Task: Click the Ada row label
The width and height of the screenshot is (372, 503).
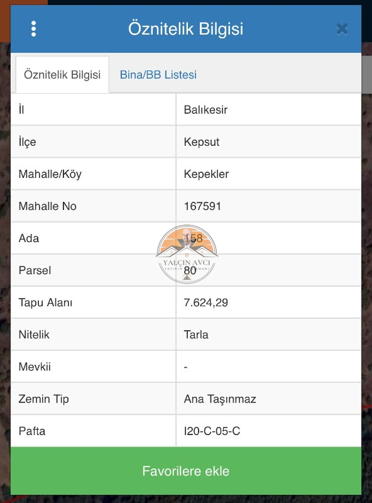Action: [29, 238]
